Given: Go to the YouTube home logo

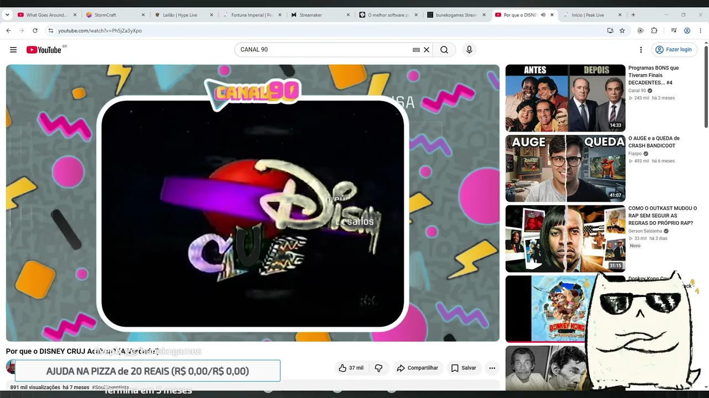Looking at the screenshot, I should (x=44, y=50).
